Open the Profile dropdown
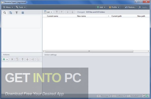The width and height of the screenshot is (151, 99). 114,7
